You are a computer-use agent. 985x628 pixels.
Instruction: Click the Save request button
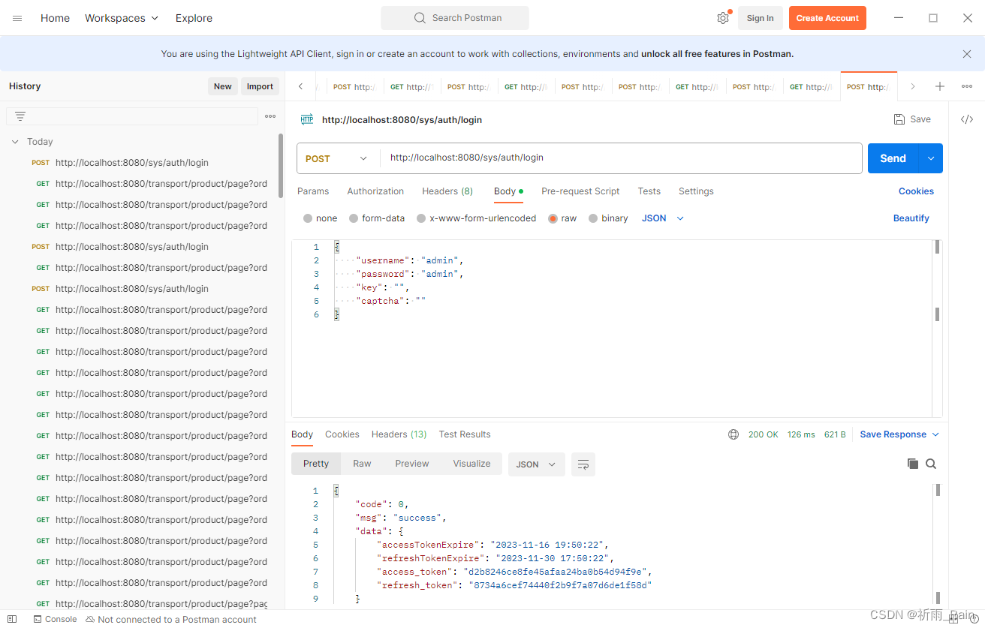coord(912,119)
